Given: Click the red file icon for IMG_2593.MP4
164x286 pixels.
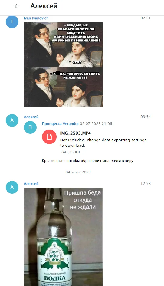Looking at the screenshot, I should pos(49,137).
